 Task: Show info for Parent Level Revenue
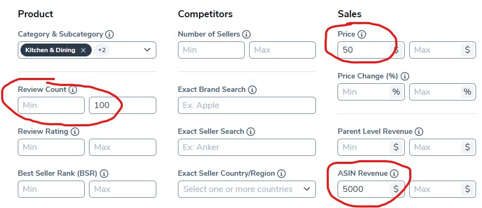(x=419, y=132)
